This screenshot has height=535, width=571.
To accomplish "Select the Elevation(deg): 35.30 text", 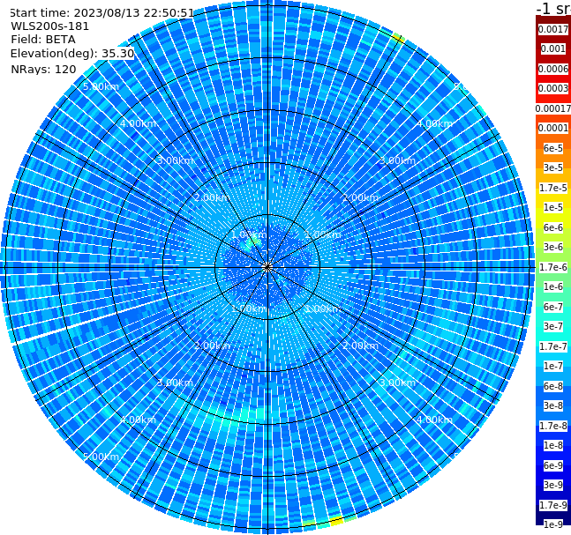I will [72, 54].
